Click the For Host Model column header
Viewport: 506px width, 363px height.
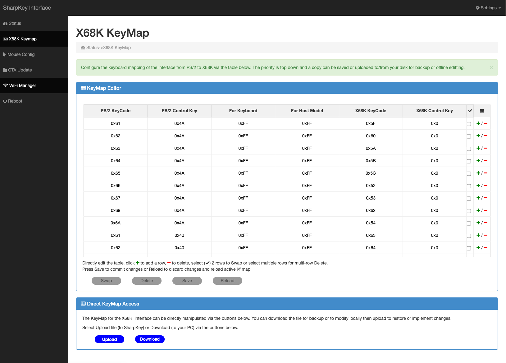pyautogui.click(x=307, y=111)
